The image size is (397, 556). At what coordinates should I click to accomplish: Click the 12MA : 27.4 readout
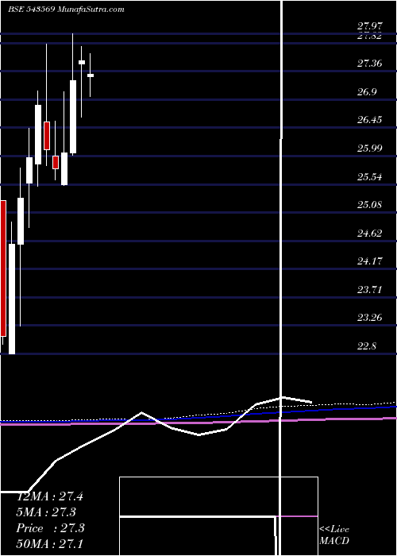click(x=49, y=496)
